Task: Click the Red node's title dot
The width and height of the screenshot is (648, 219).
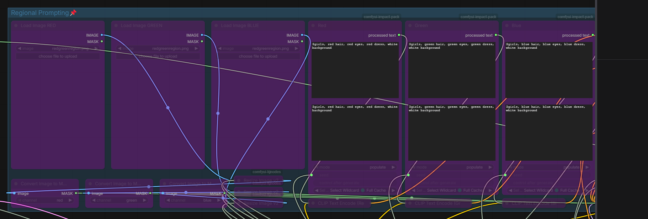Action: pyautogui.click(x=313, y=26)
